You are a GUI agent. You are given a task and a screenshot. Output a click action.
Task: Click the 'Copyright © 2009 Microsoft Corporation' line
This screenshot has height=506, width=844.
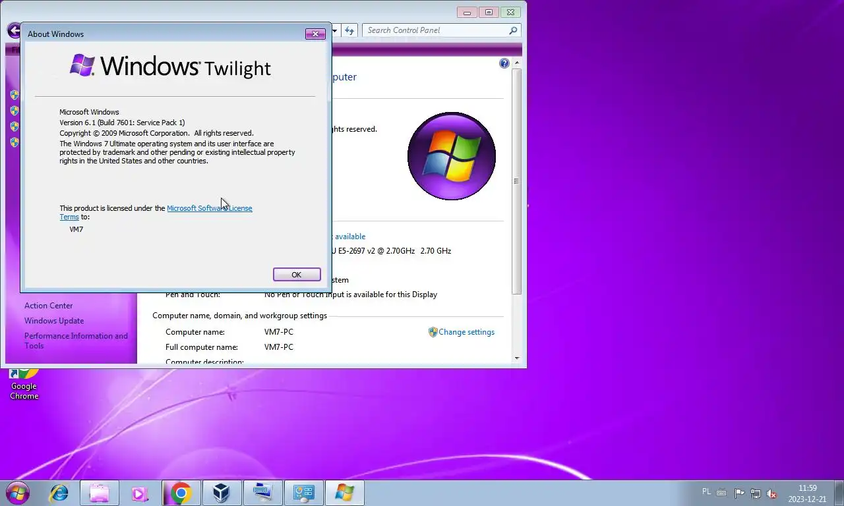pos(156,133)
